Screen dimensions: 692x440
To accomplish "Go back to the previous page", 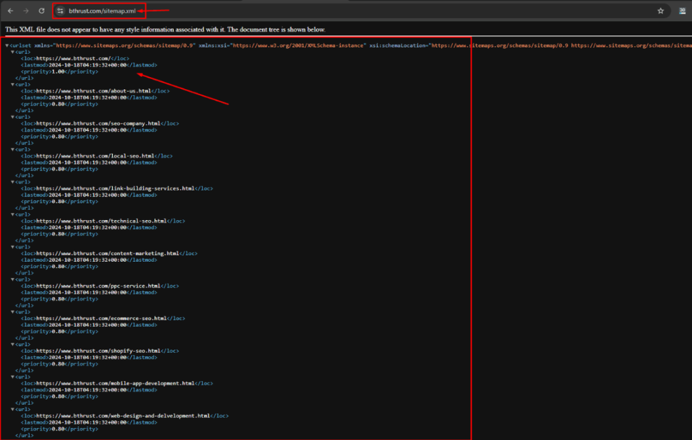I will (x=11, y=11).
